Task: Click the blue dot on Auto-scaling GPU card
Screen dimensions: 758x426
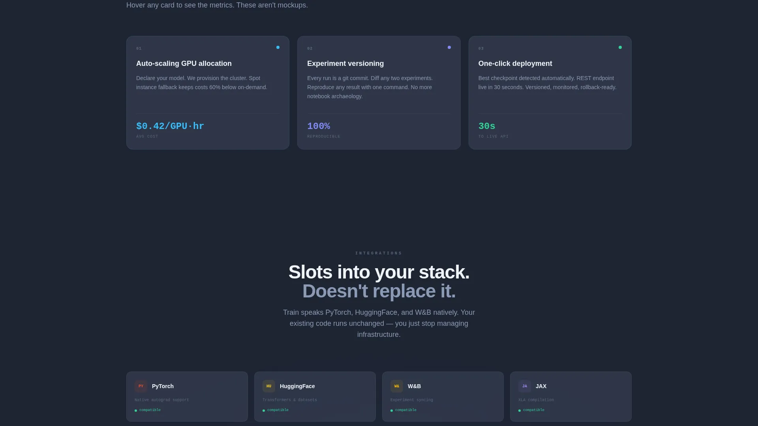Action: (278, 47)
